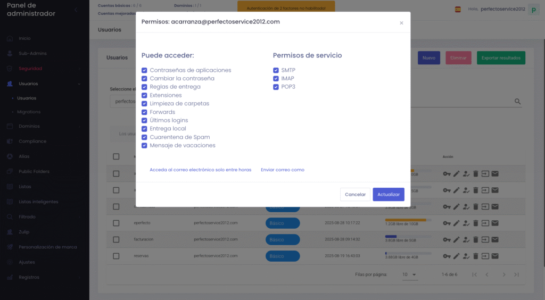Go to Migrations submenu item

(x=29, y=112)
